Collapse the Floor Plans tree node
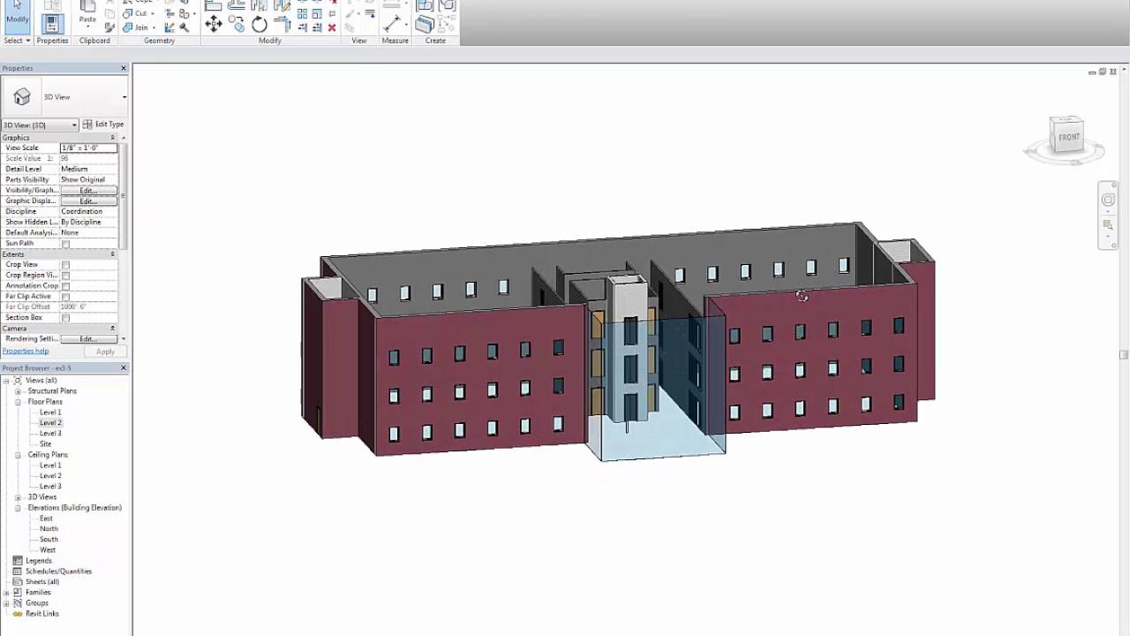 [18, 402]
